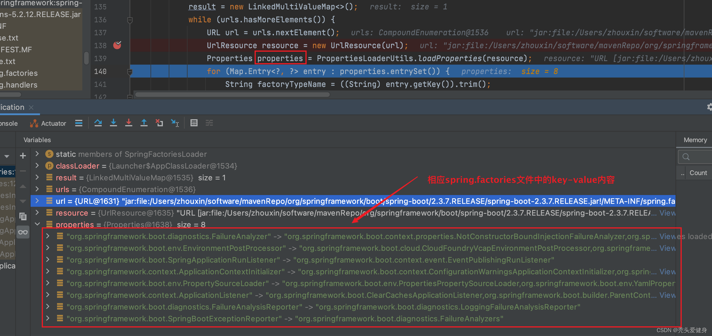The image size is (712, 336).
Task: Click the New Watch plus icon
Action: pos(23,156)
